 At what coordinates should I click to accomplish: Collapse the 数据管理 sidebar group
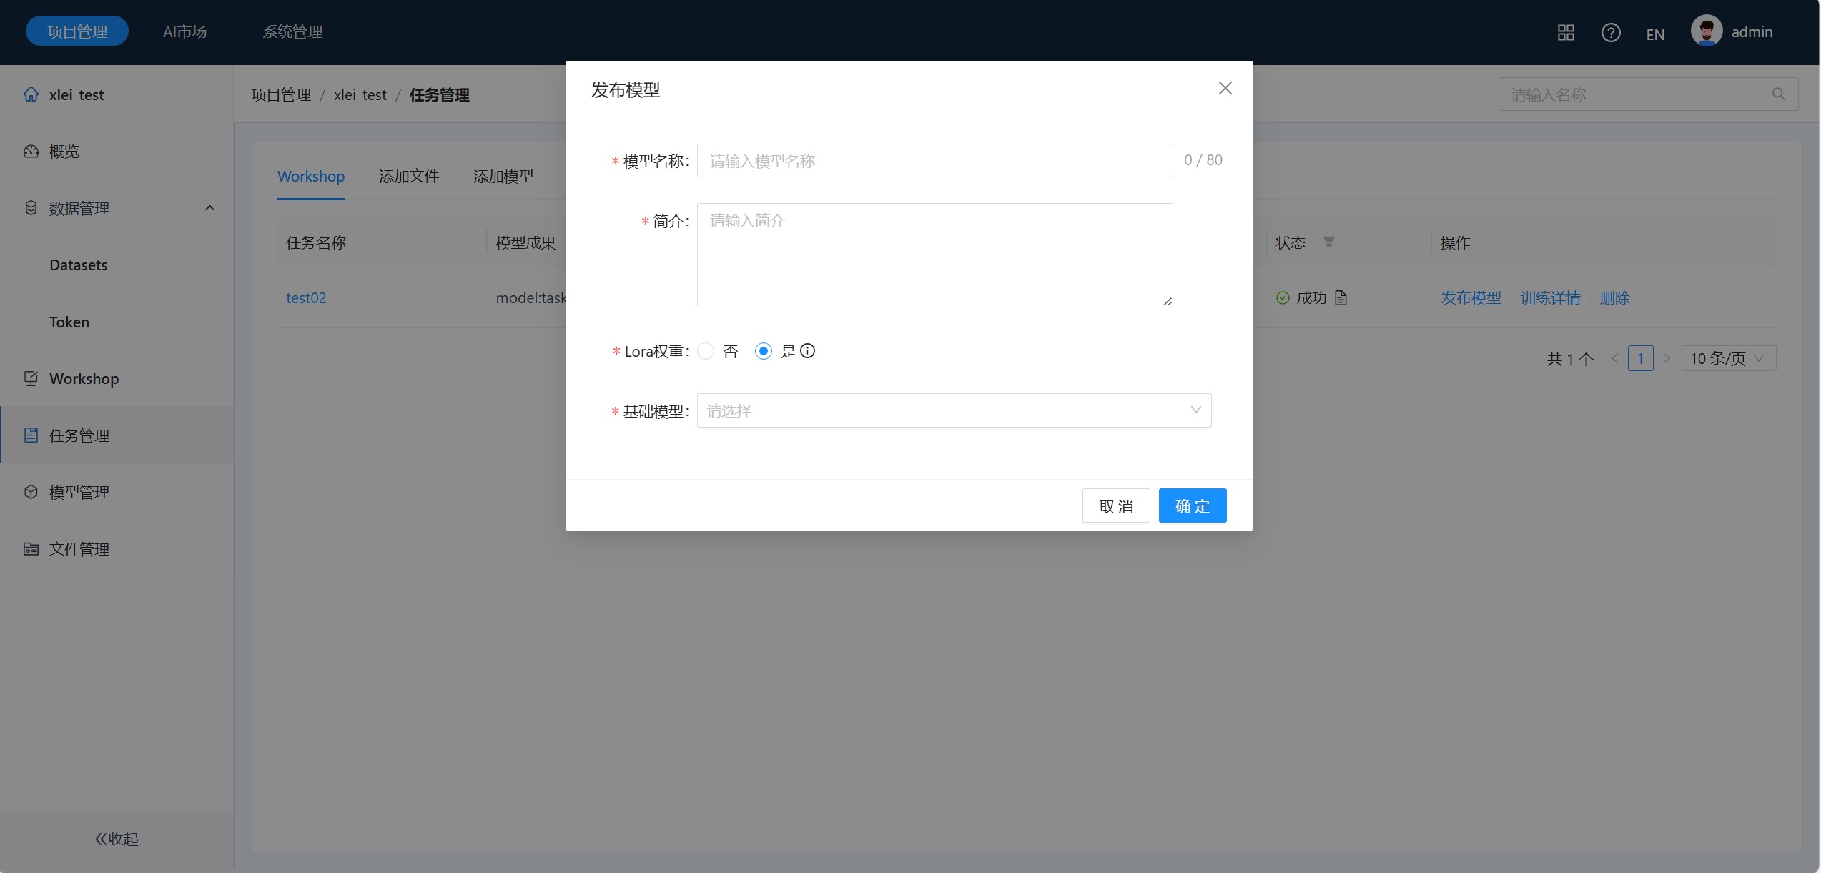(209, 208)
